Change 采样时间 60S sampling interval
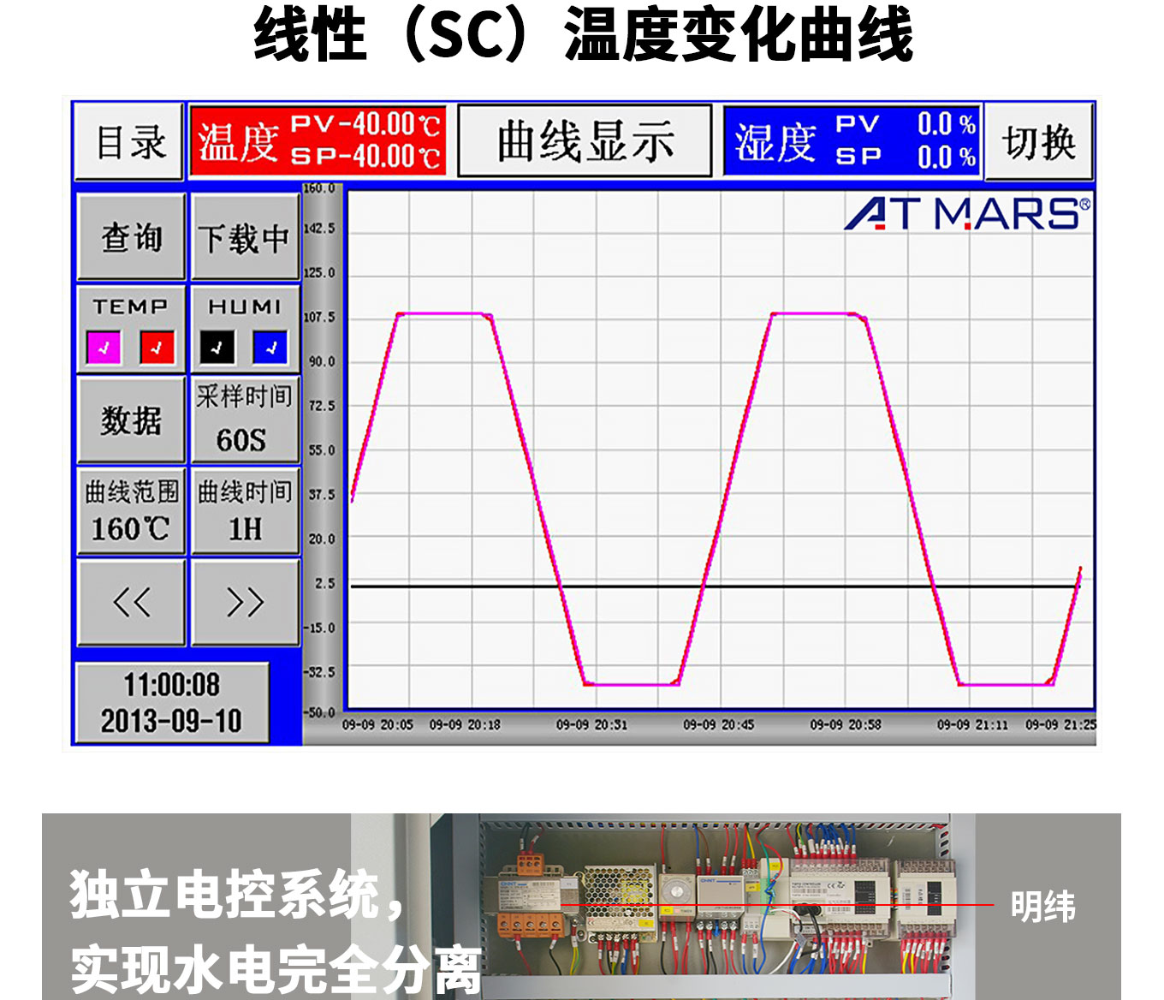 (245, 420)
